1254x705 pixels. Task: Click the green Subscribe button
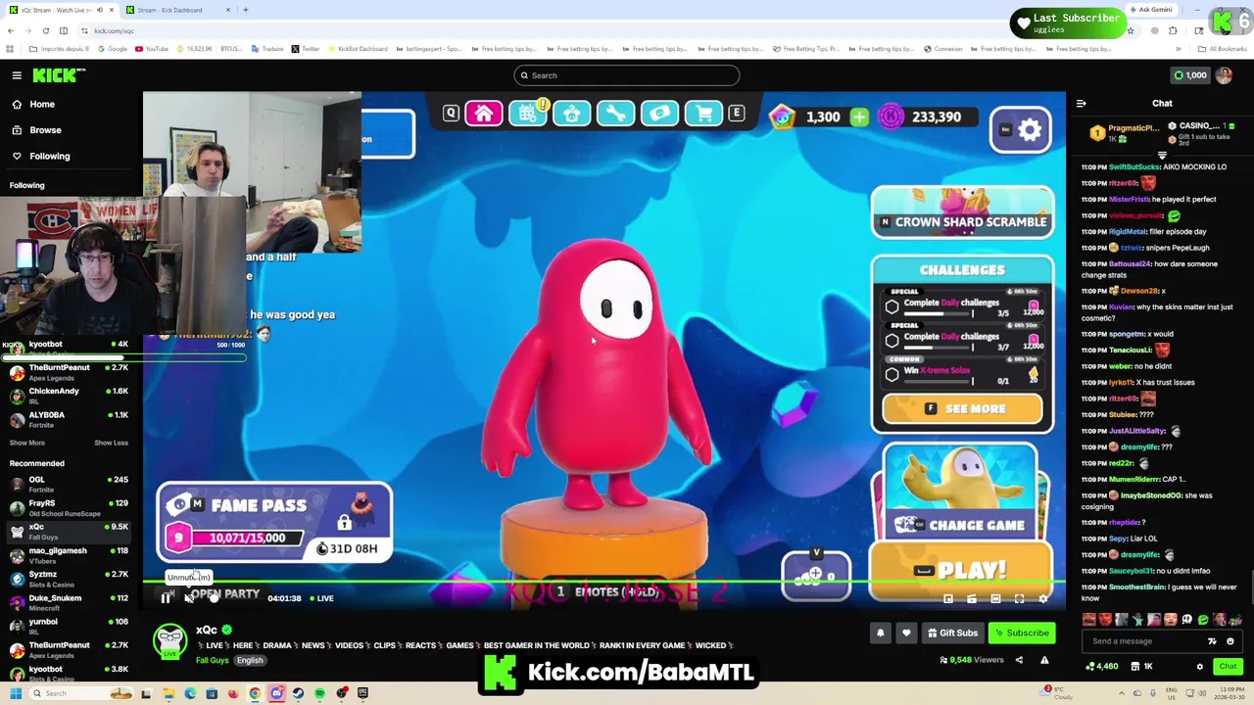[x=1022, y=633]
